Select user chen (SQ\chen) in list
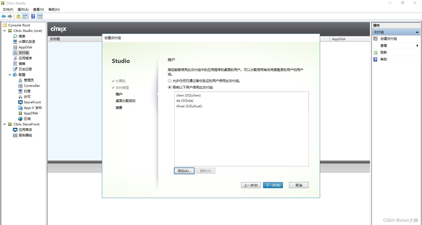This screenshot has height=225, width=422. (189, 95)
